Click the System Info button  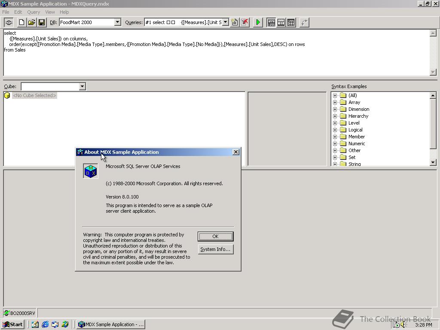(x=216, y=249)
